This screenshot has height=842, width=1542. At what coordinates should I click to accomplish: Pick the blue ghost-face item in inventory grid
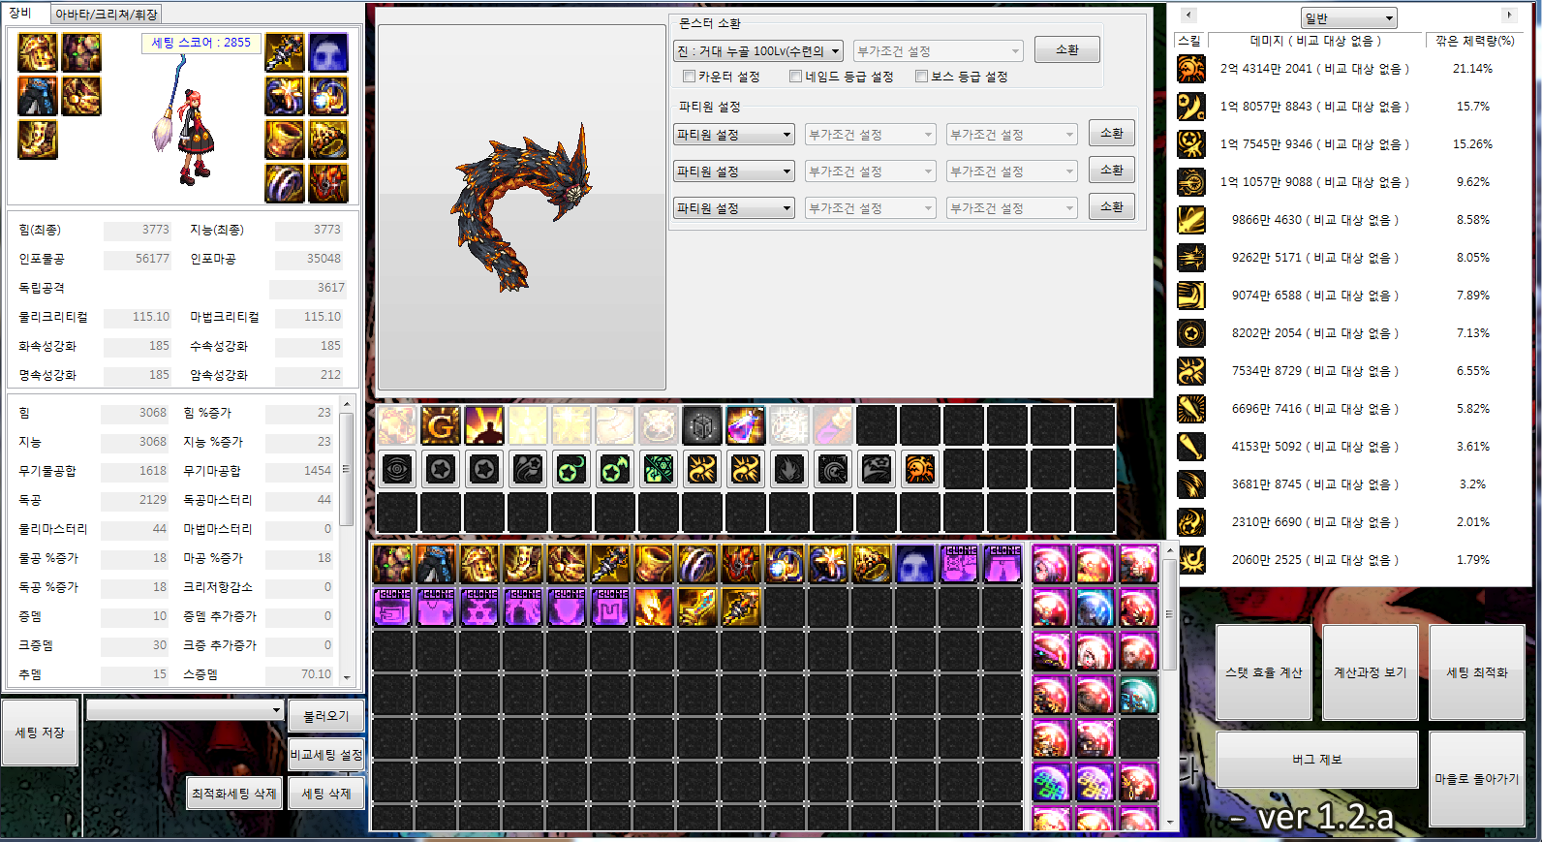(x=915, y=564)
